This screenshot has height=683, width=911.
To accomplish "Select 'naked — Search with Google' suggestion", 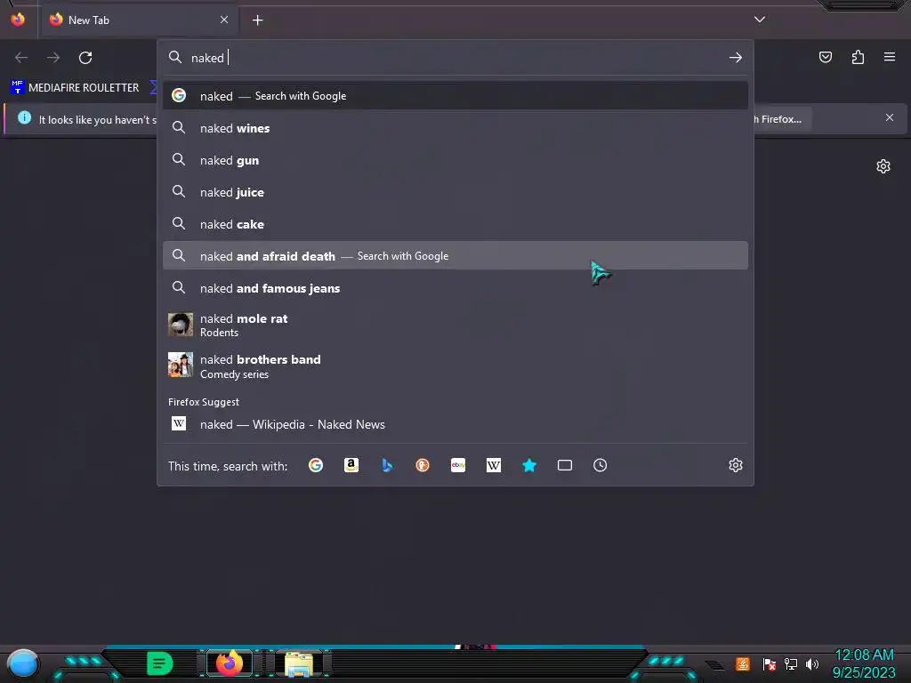I will pyautogui.click(x=455, y=96).
